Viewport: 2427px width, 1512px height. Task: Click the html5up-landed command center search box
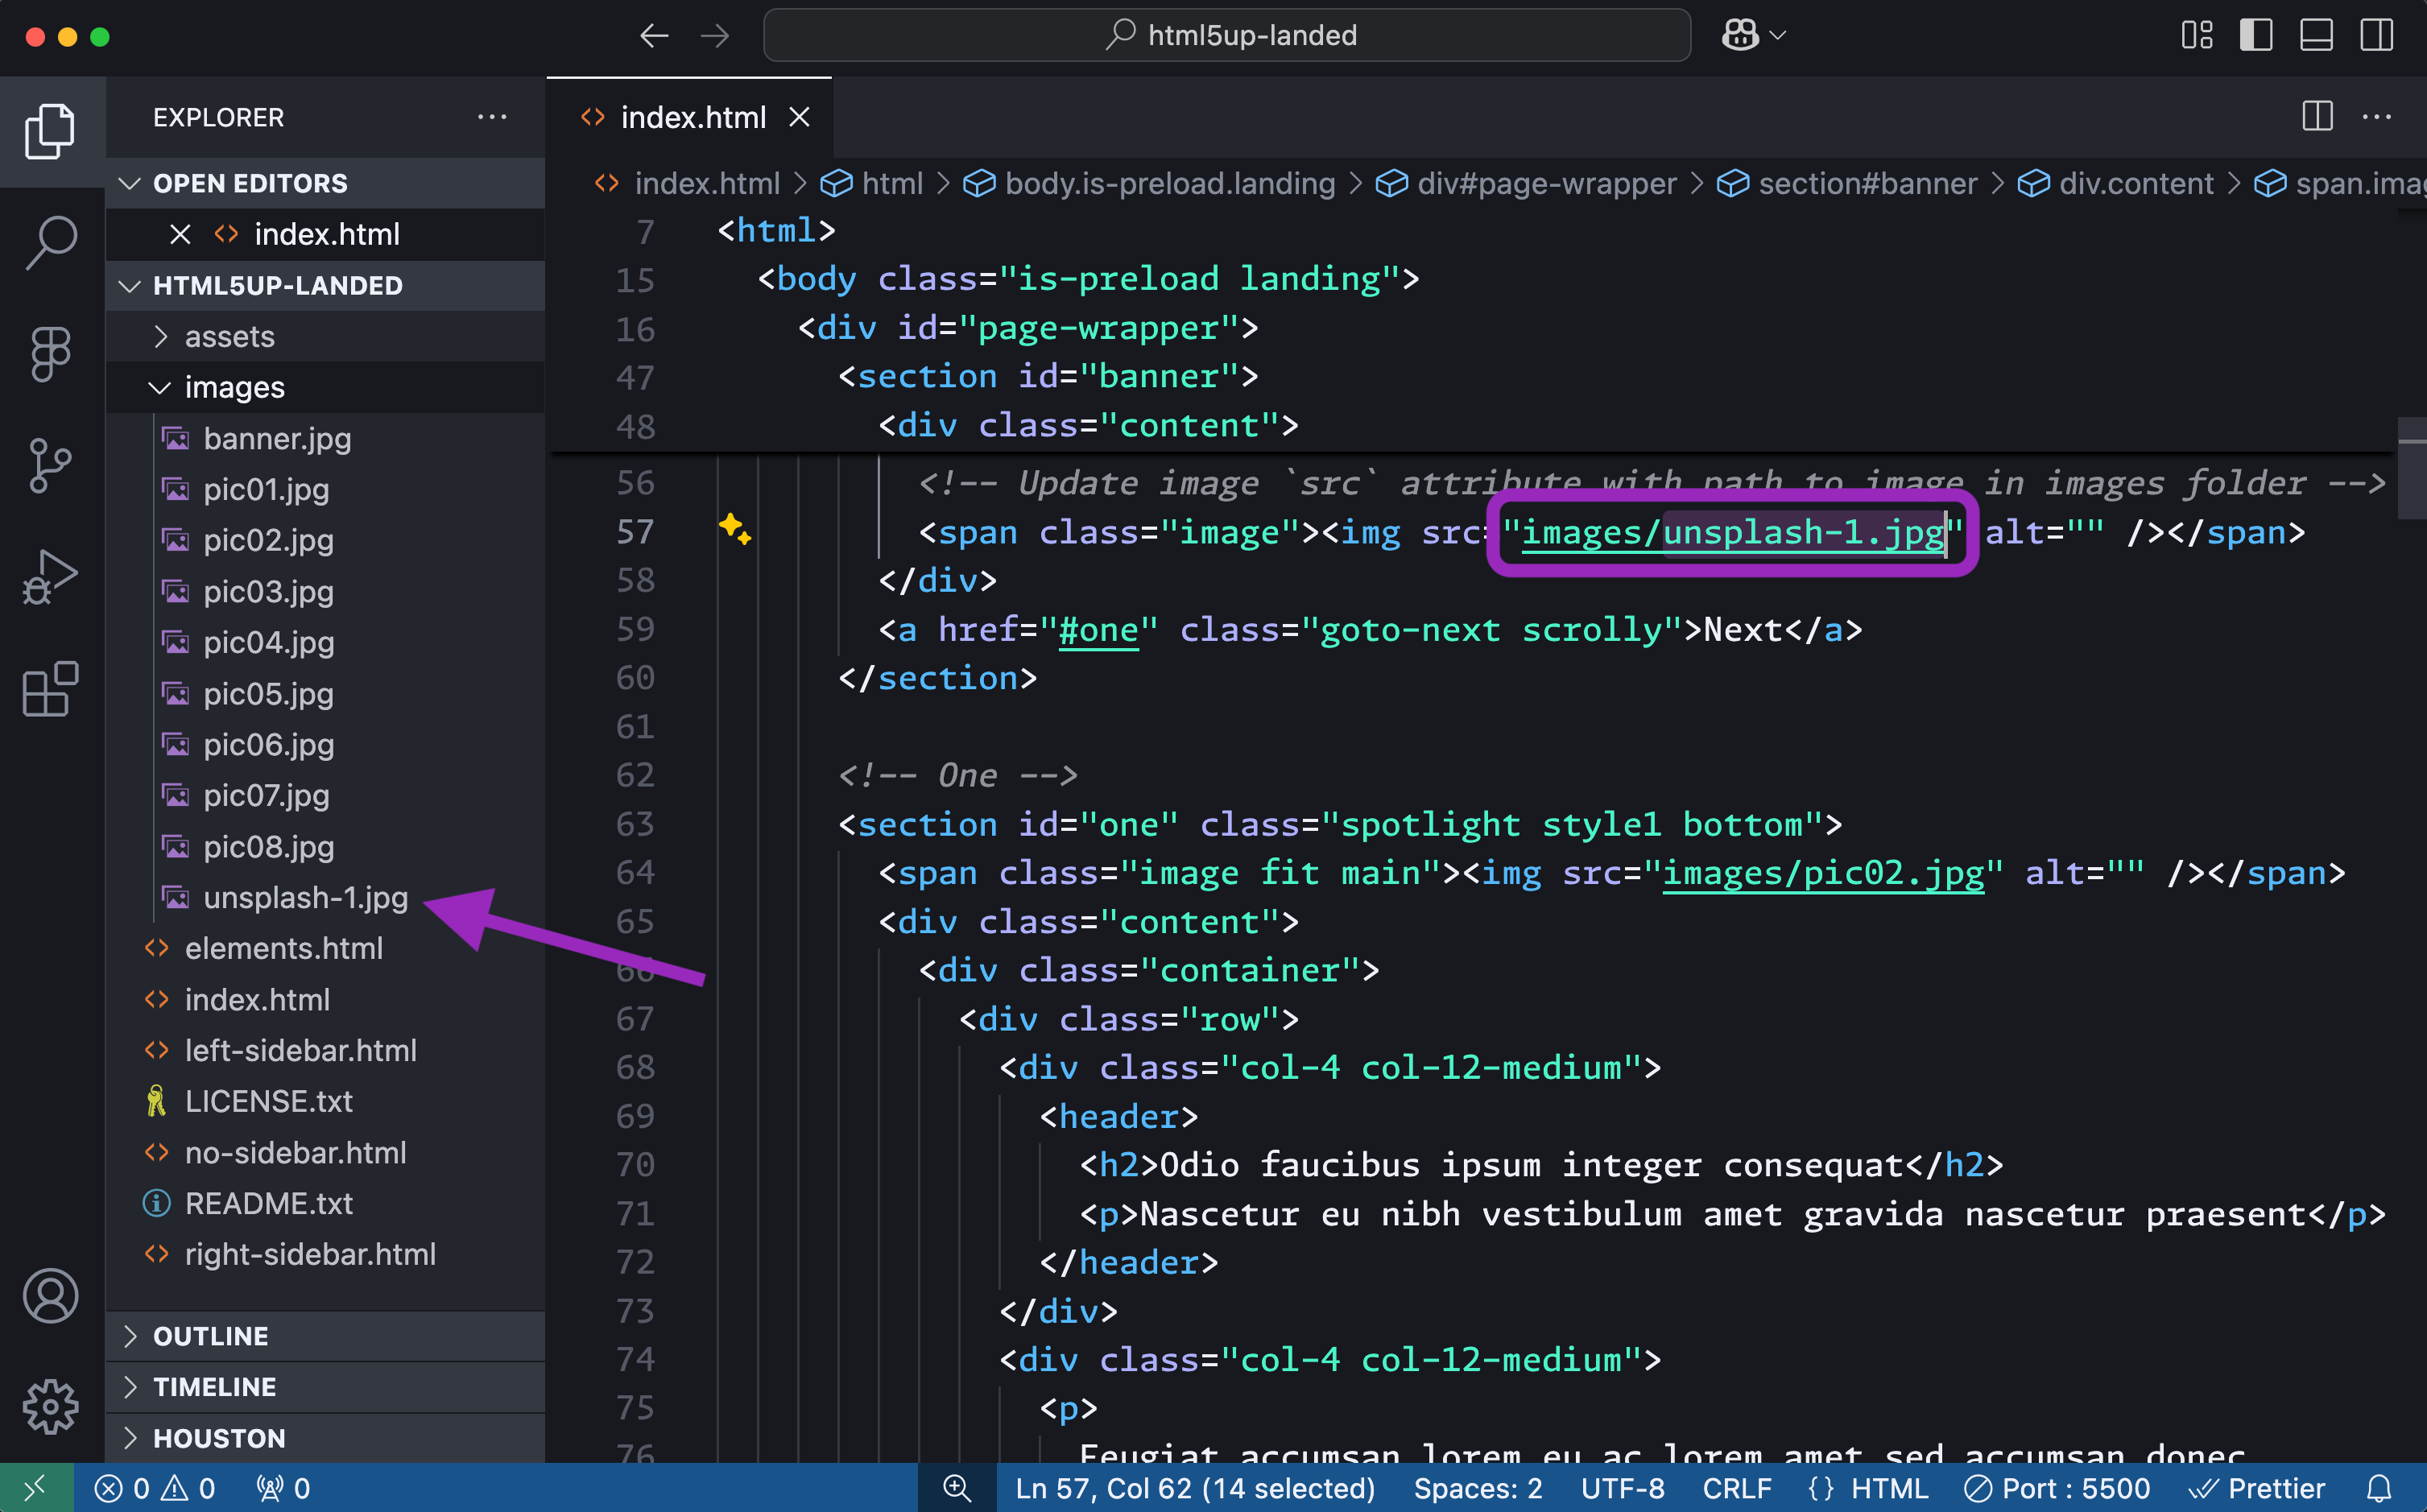pos(1227,35)
